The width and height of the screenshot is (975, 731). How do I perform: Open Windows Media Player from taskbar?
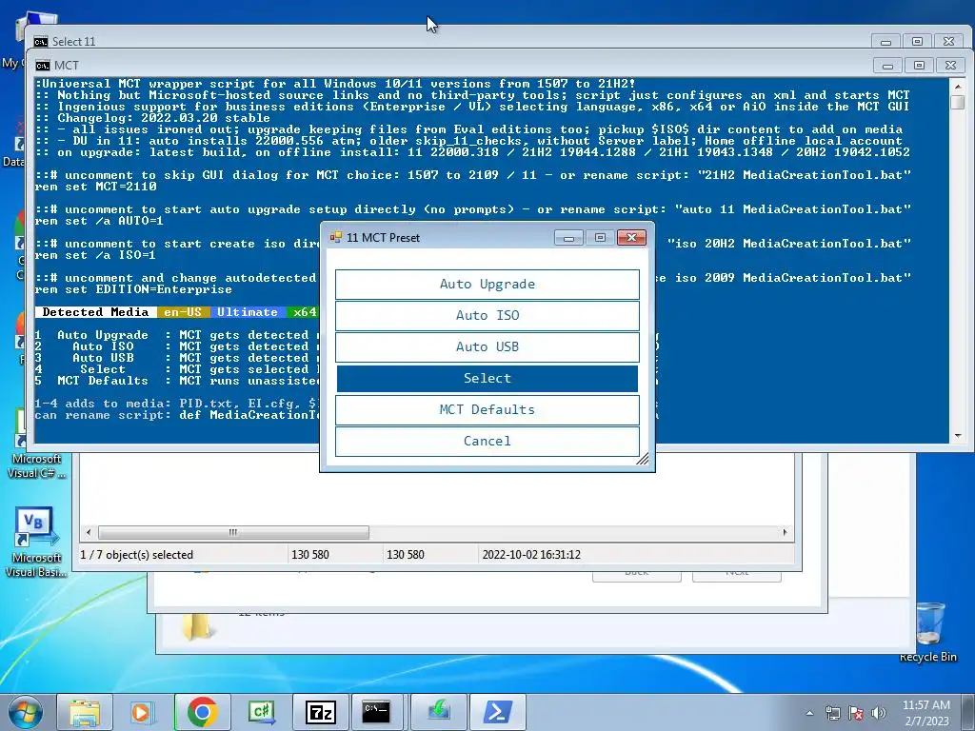point(141,712)
